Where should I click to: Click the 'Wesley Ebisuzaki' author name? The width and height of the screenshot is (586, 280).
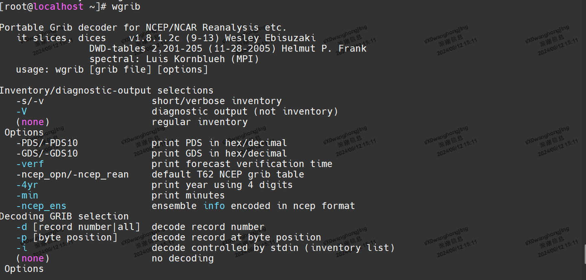click(270, 38)
